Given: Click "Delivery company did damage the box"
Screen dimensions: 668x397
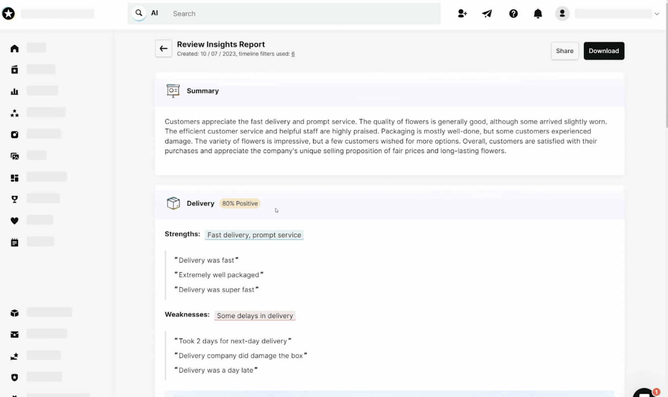Looking at the screenshot, I should pyautogui.click(x=240, y=356).
